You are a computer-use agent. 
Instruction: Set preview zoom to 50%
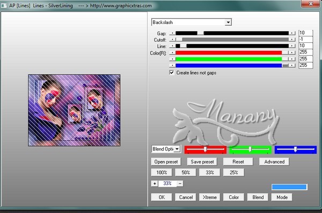click(186, 172)
